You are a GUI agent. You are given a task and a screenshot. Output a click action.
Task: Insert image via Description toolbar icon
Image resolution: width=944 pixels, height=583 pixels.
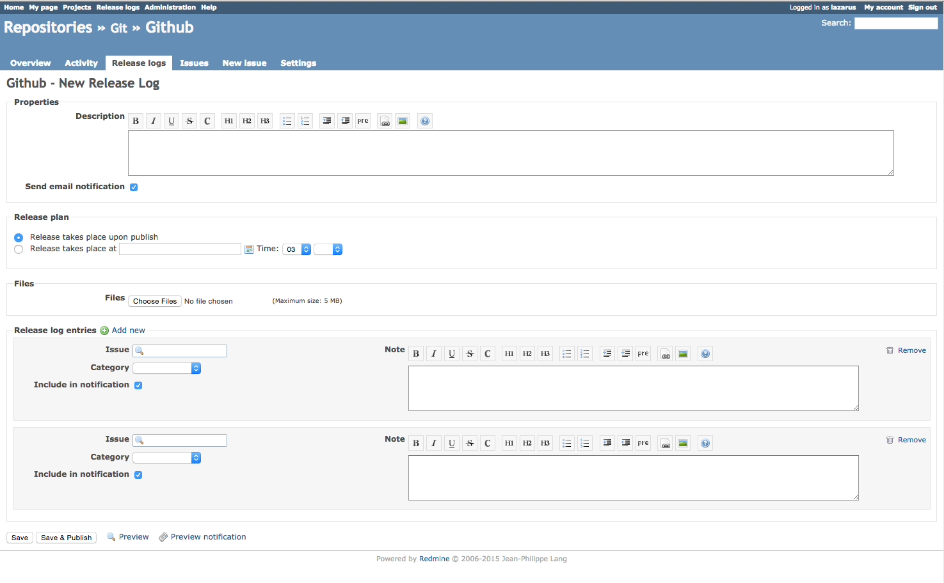coord(403,121)
